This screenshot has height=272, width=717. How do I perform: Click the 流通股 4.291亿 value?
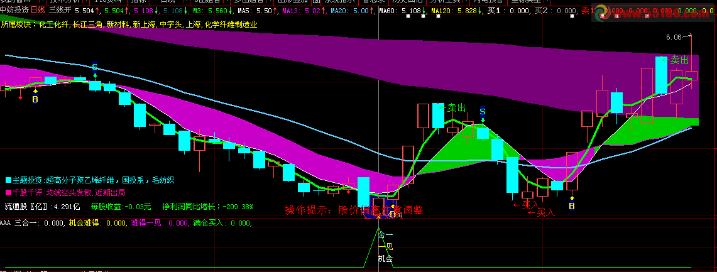(42, 206)
